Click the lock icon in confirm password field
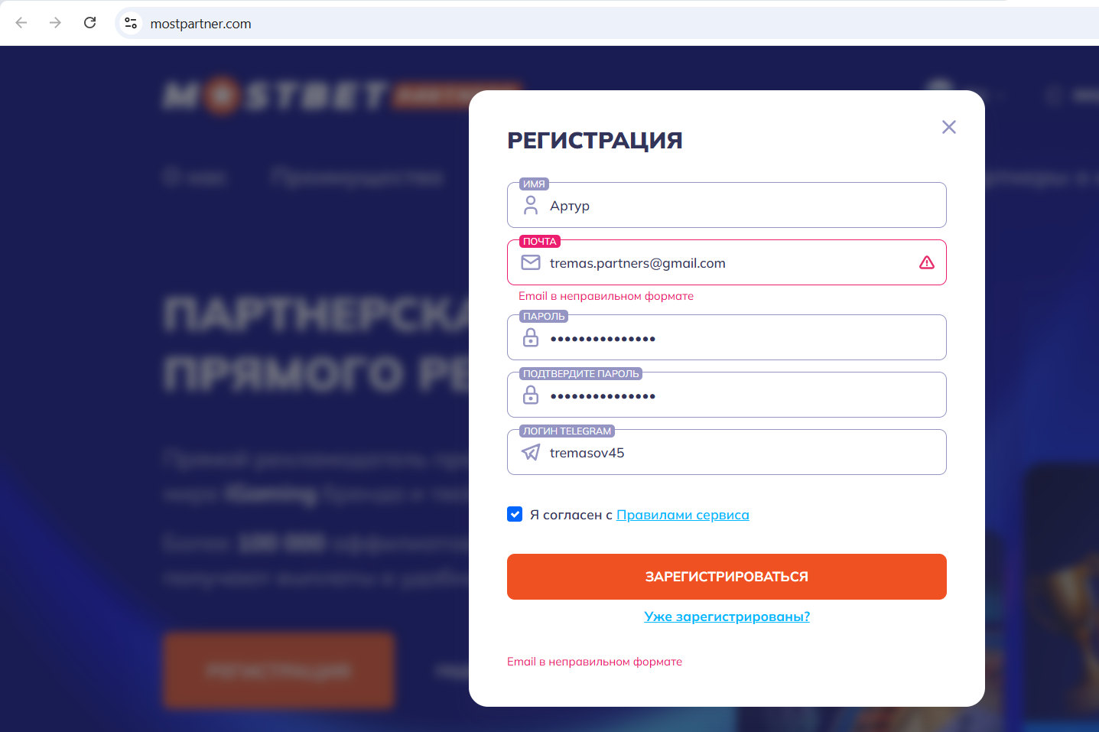The height and width of the screenshot is (732, 1099). [x=530, y=395]
